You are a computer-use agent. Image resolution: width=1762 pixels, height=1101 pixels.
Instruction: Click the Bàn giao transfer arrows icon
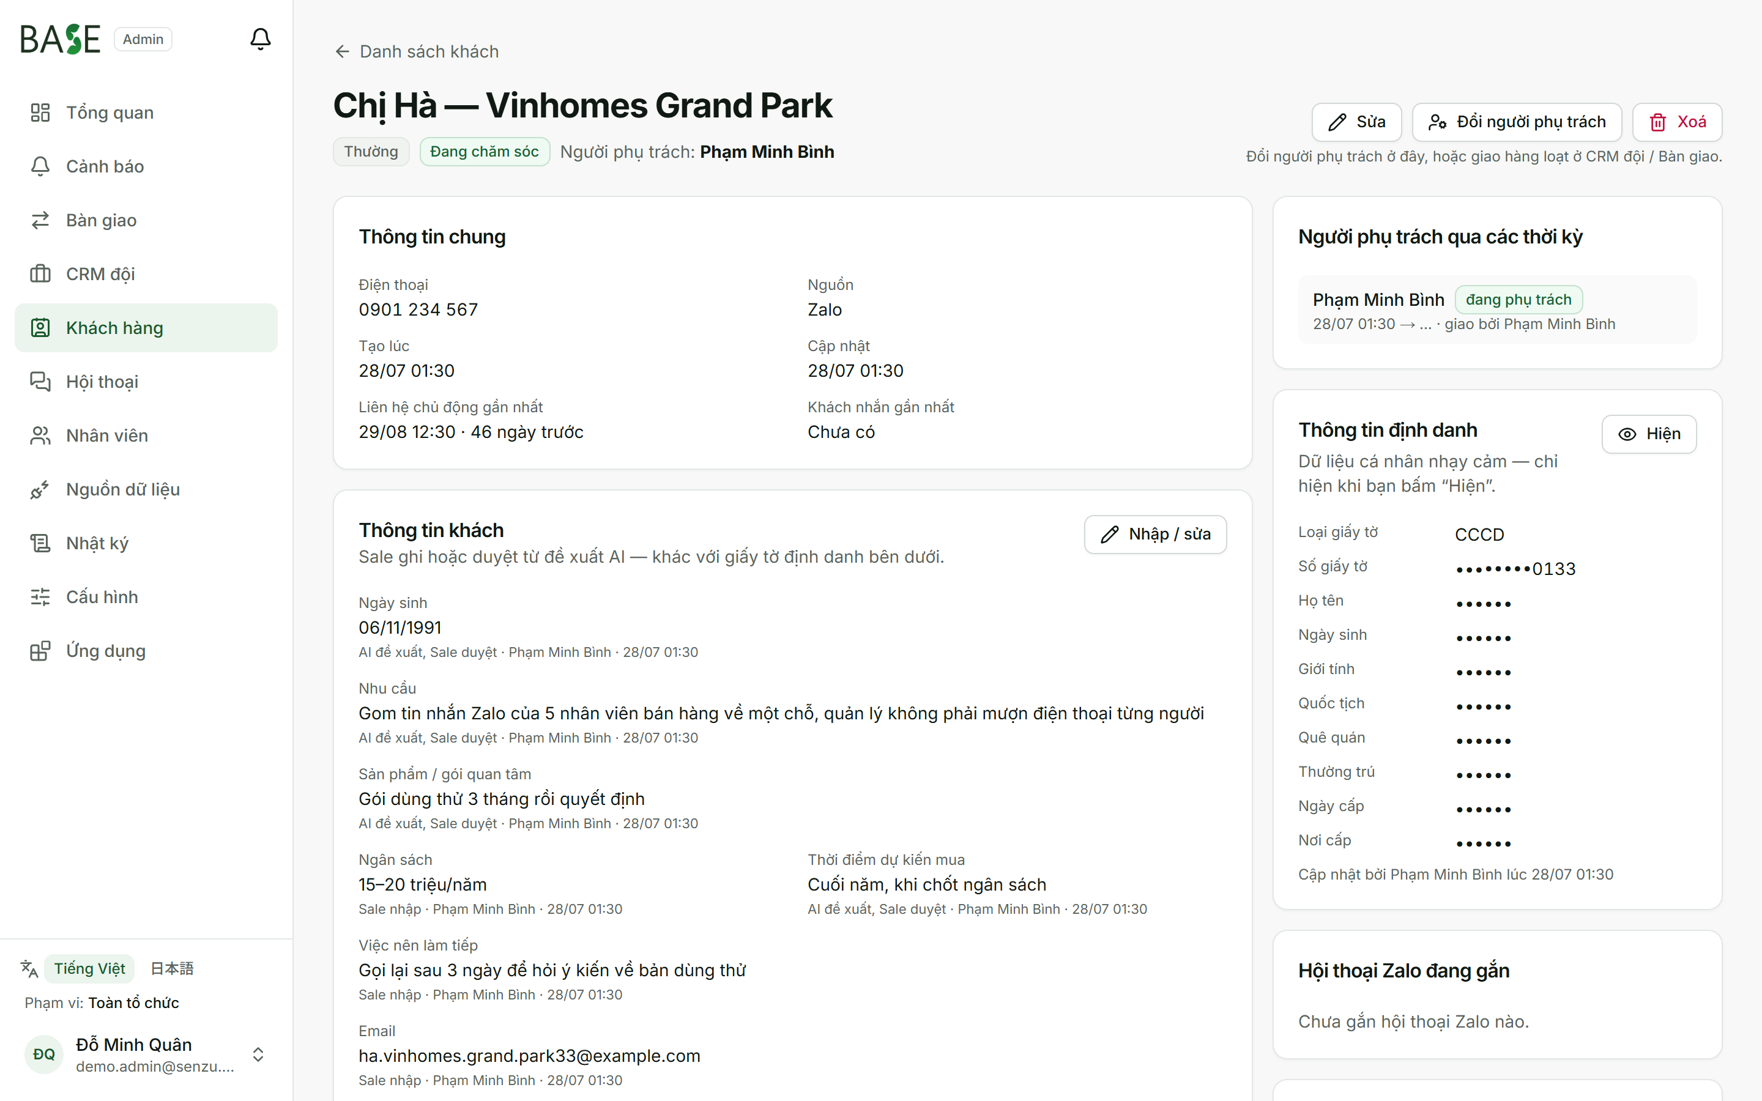(40, 220)
